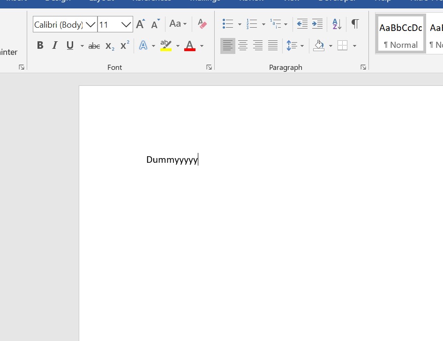This screenshot has width=443, height=341.
Task: Apply superscript formatting
Action: click(125, 45)
